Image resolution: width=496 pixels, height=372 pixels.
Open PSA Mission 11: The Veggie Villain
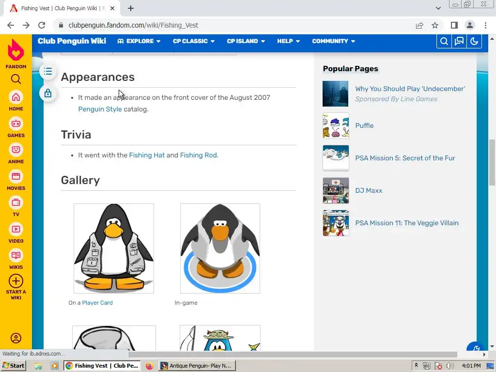[407, 223]
